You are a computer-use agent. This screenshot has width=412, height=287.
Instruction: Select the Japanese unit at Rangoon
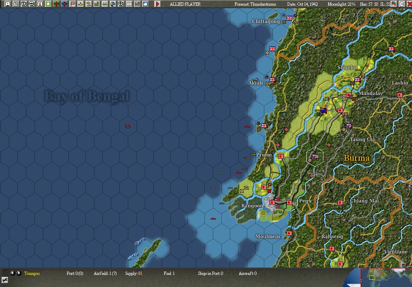point(272,203)
